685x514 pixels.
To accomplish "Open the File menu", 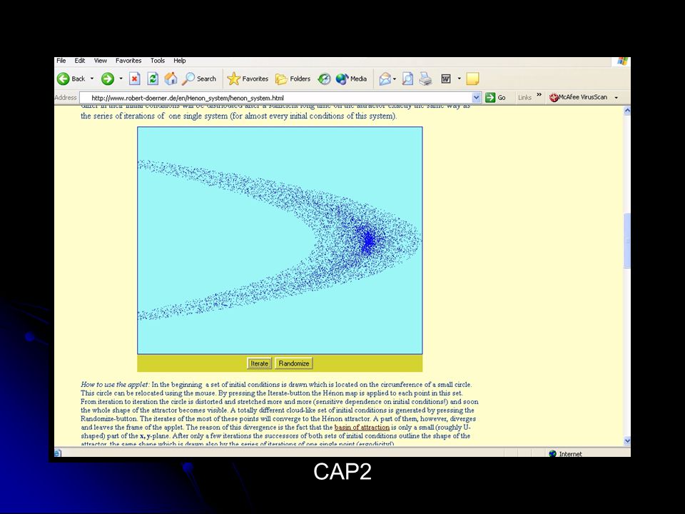I will tap(61, 61).
